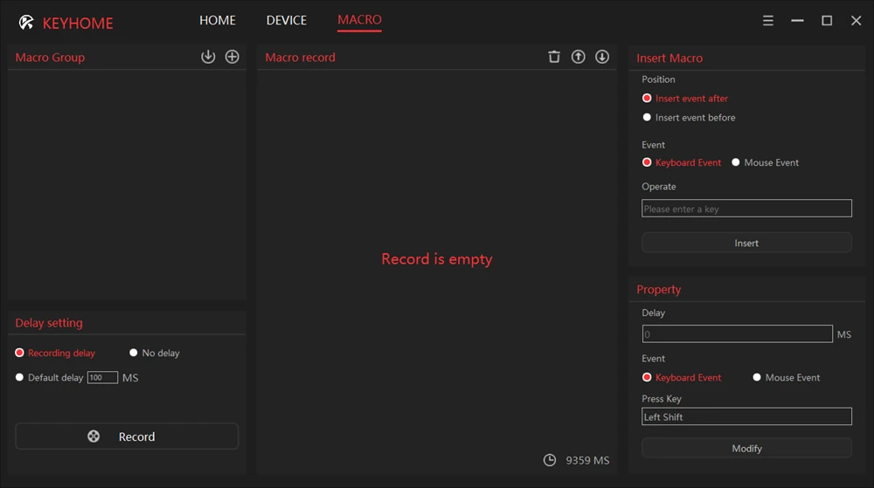Select Insert event before position
The image size is (874, 488).
[x=689, y=117]
